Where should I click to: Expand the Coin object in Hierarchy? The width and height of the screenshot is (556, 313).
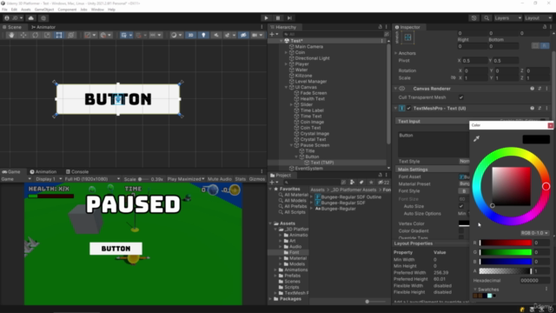[286, 52]
